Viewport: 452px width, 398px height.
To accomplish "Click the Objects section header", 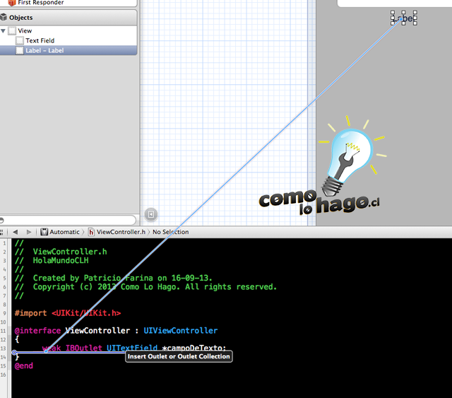I will pyautogui.click(x=69, y=18).
